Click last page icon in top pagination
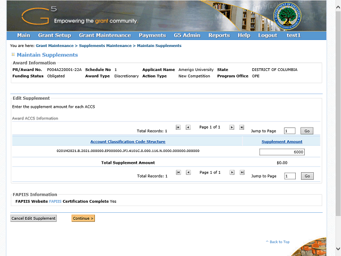The width and height of the screenshot is (341, 256). coord(242,127)
